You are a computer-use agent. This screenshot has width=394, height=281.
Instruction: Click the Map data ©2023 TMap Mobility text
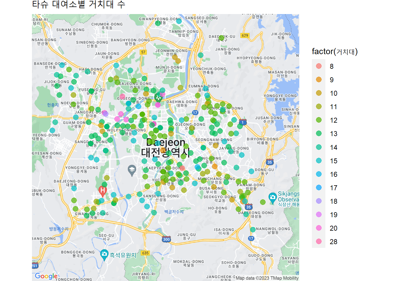pos(267,278)
